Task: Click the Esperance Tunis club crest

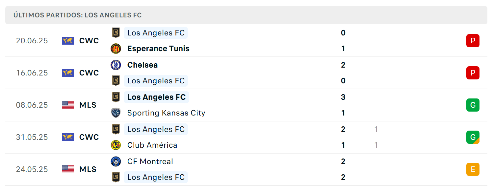Action: pyautogui.click(x=116, y=49)
